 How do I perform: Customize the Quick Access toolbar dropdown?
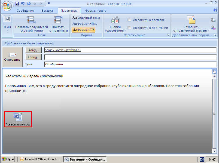[49, 3]
